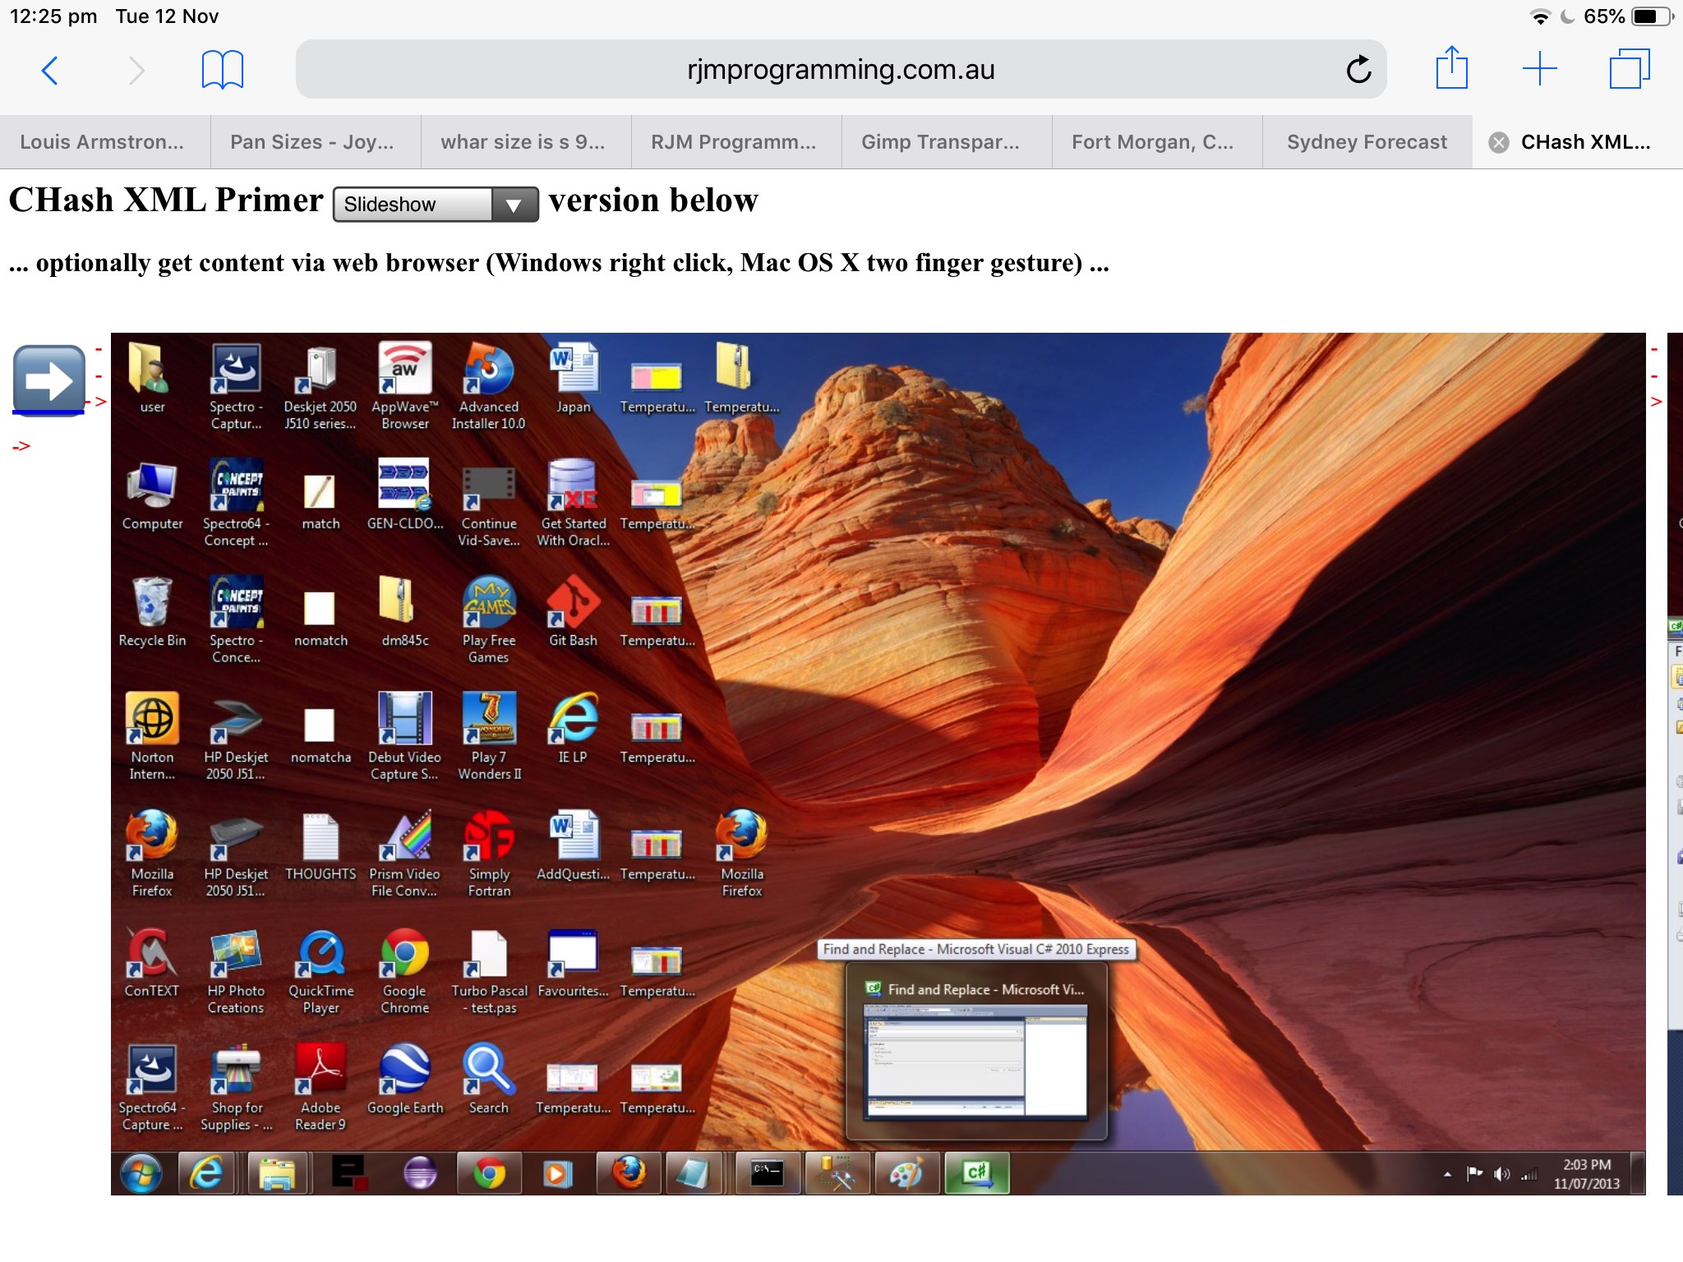
Task: Open the Safari share sheet icon
Action: [1451, 67]
